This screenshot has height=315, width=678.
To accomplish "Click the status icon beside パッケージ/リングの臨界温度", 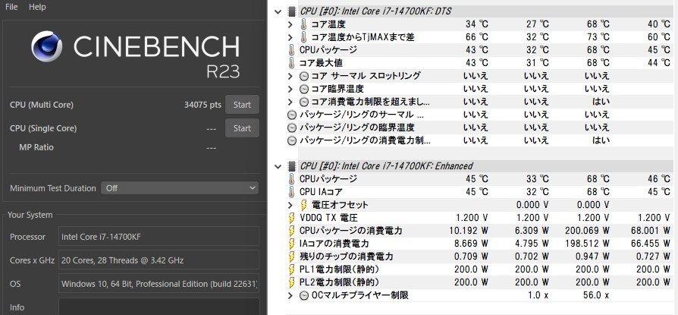I will coord(292,128).
